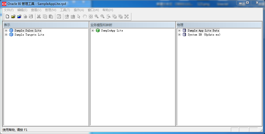Screen dimensions: 265x134
Task: Open the 工具(T) menu
Action: point(65,10)
